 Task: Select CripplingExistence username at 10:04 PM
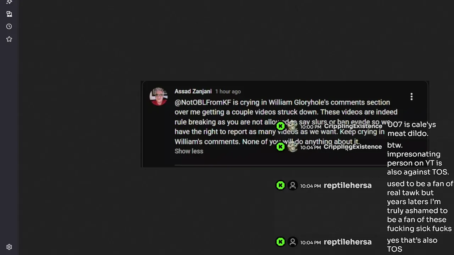click(x=353, y=147)
